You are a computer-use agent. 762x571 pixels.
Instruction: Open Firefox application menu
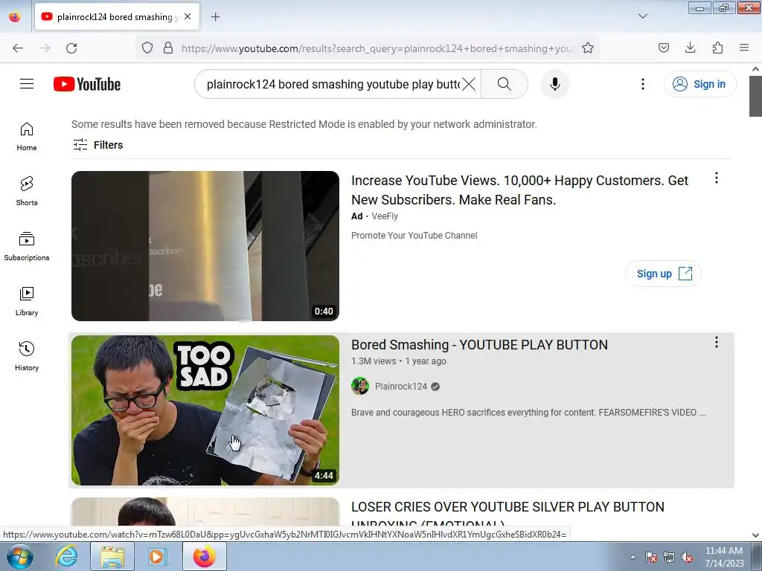pyautogui.click(x=744, y=48)
